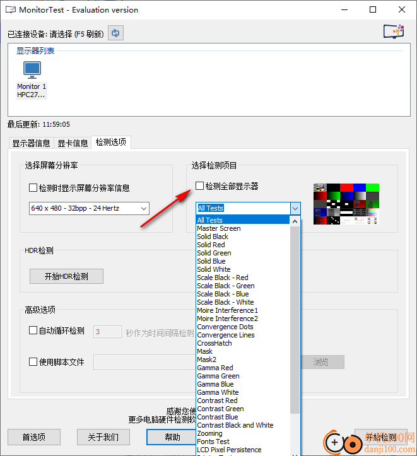This screenshot has height=456, width=417.
Task: Click the test pattern preview thumbnail
Action: point(346,204)
